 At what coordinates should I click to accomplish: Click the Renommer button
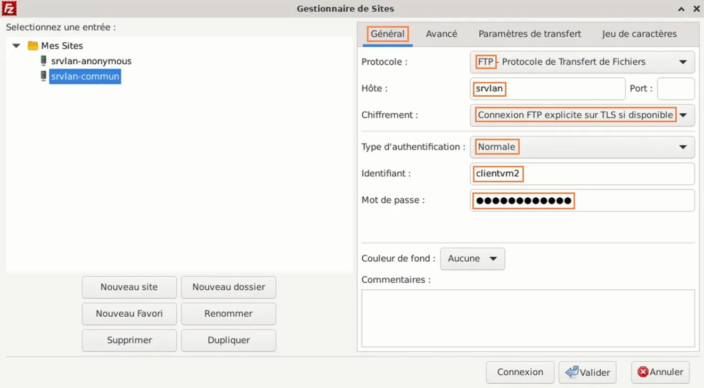pos(228,314)
